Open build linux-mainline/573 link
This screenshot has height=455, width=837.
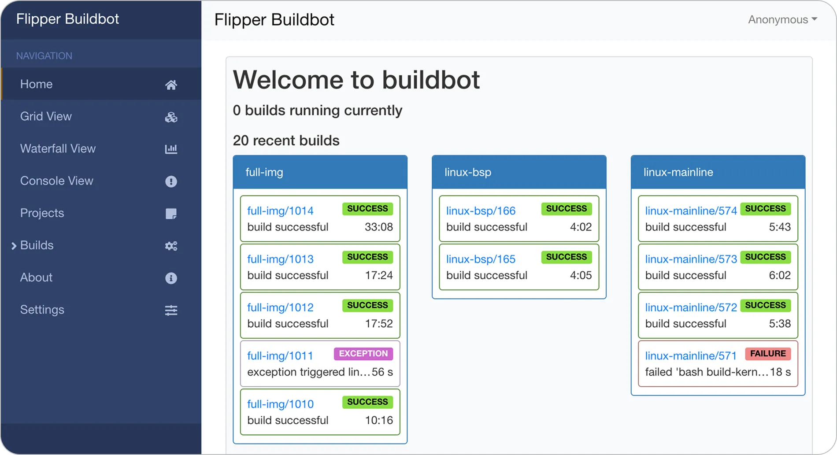[x=691, y=259]
